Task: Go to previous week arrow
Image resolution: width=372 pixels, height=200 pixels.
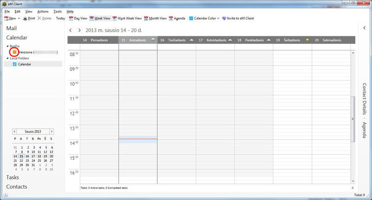Action: point(71,30)
